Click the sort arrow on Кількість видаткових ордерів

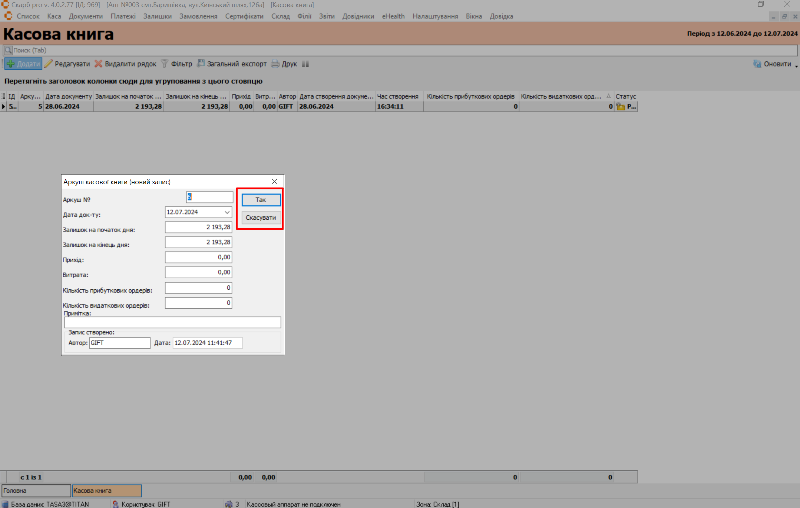tap(608, 96)
